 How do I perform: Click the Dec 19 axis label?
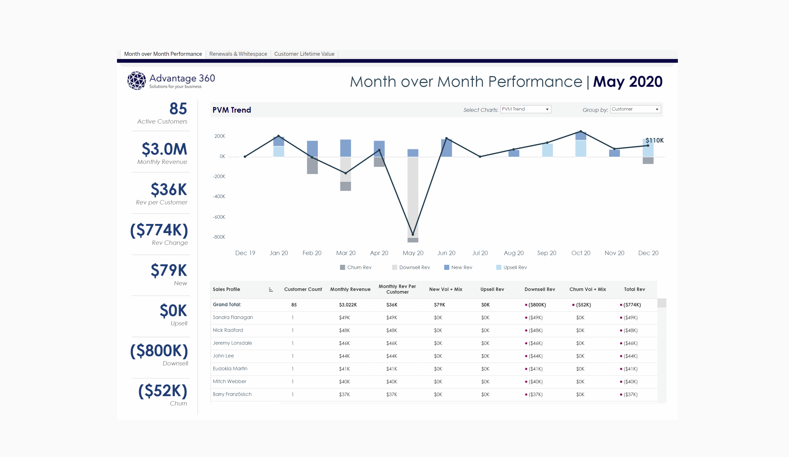click(245, 253)
